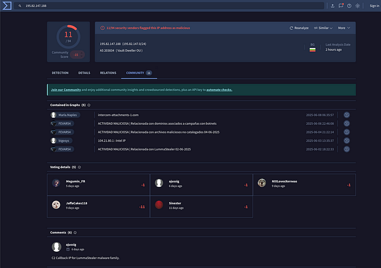Open graph titled intercom-attachments-1.com
This screenshot has height=268, width=381.
tap(118, 115)
